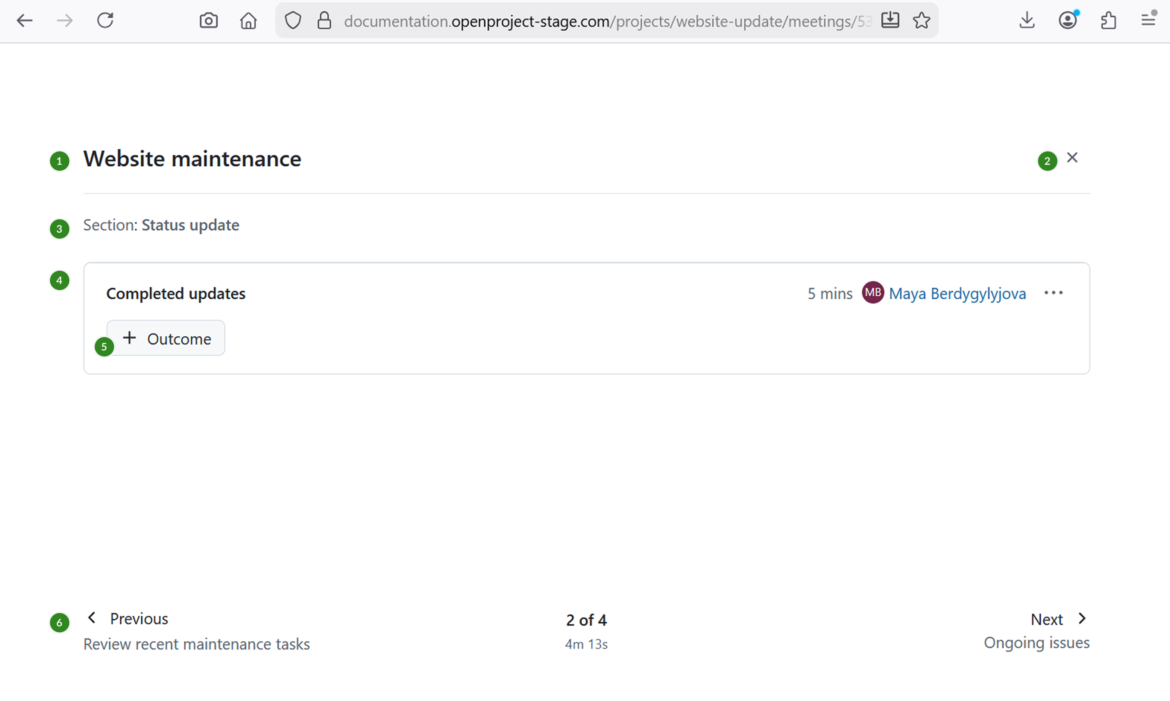The image size is (1170, 701).
Task: Open the browser hamburger menu
Action: click(1148, 20)
